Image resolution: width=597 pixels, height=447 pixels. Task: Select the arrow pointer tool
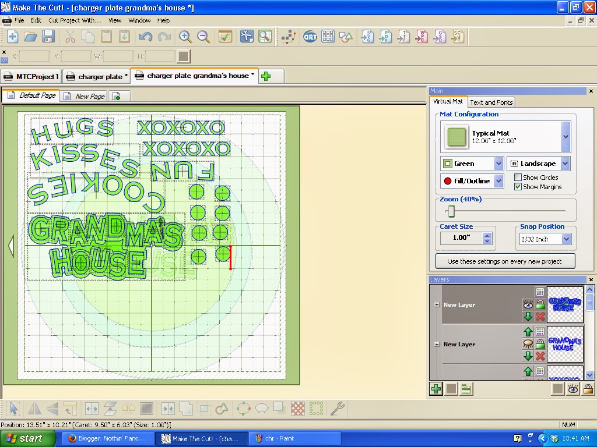(14, 409)
